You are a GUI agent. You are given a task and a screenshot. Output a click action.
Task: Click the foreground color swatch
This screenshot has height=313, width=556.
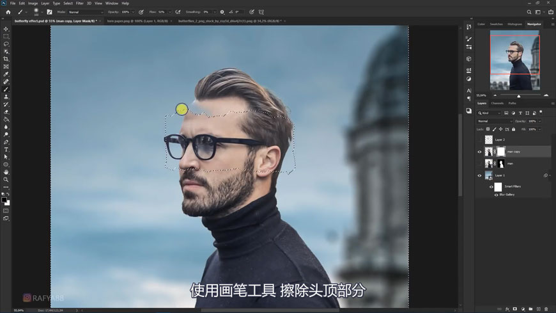tap(4, 200)
